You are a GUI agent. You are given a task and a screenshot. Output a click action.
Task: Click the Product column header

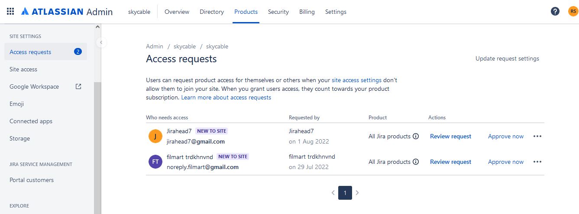tap(378, 118)
